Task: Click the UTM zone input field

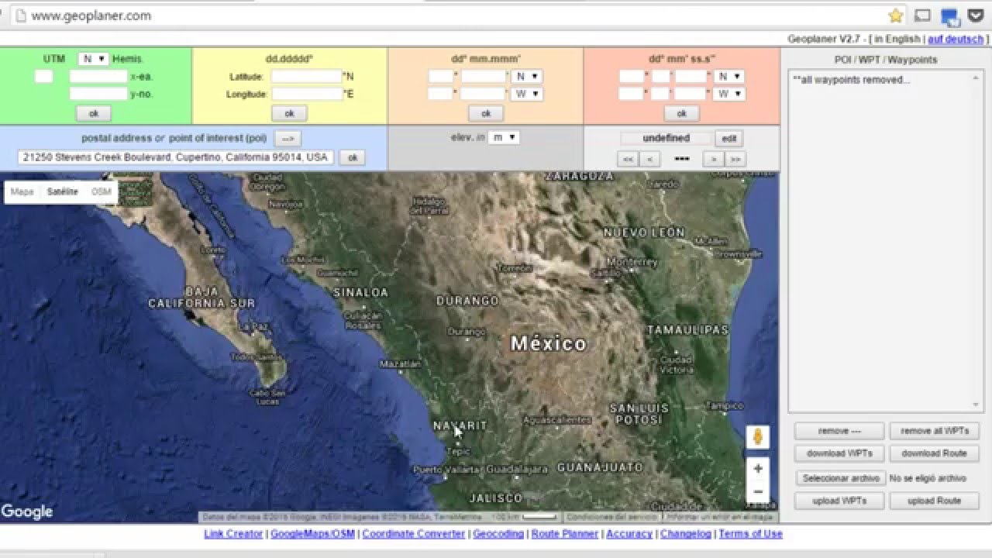Action: [44, 77]
